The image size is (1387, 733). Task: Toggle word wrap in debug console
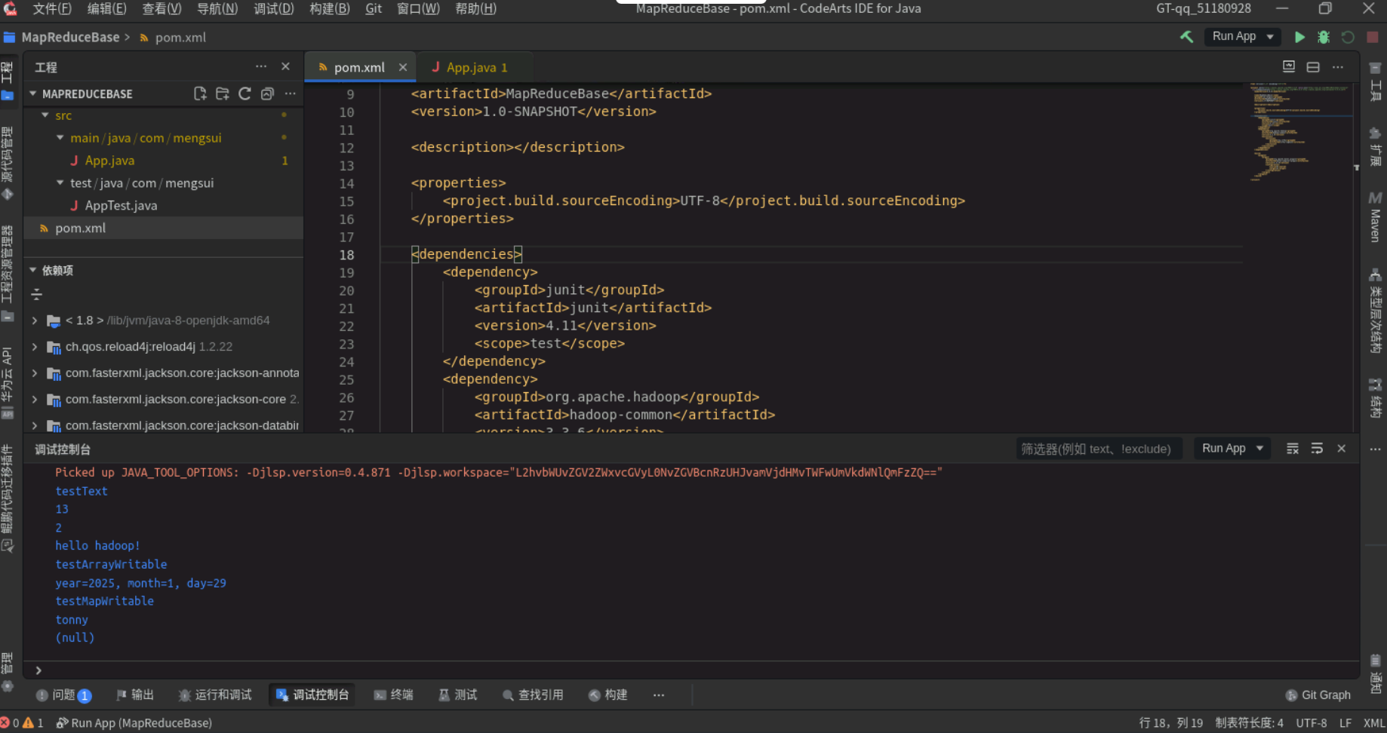[1317, 449]
